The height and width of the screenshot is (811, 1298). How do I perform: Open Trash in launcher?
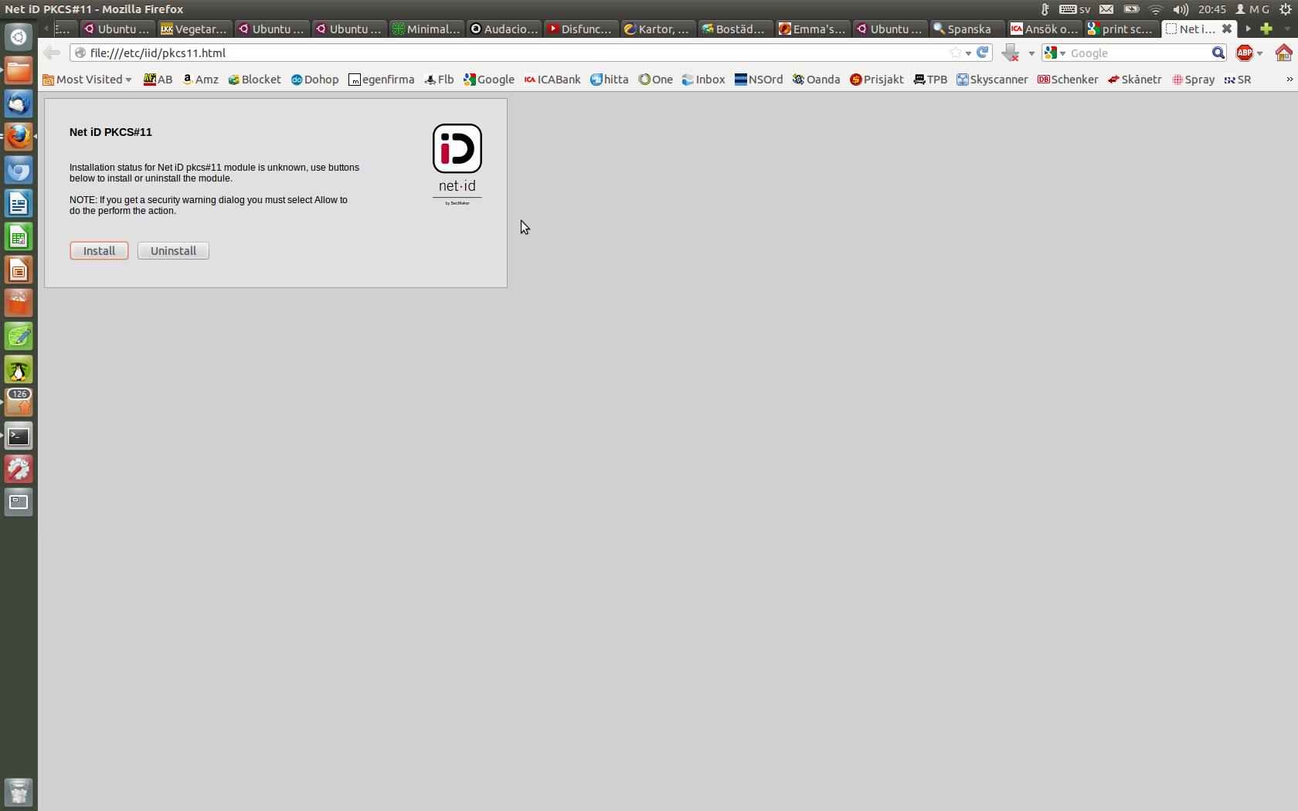click(19, 792)
